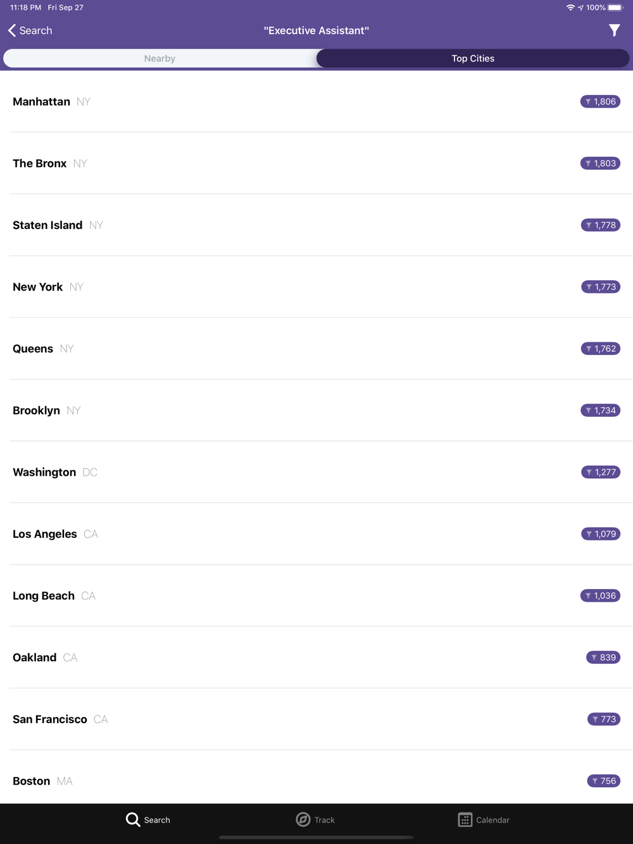The width and height of the screenshot is (633, 844).
Task: Select the Brooklyn NY row
Action: [316, 411]
